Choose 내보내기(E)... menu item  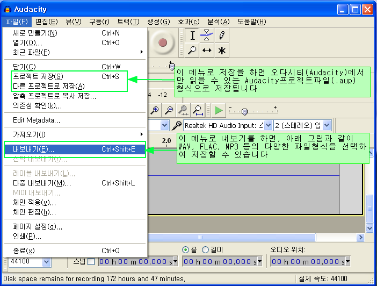tap(75, 149)
